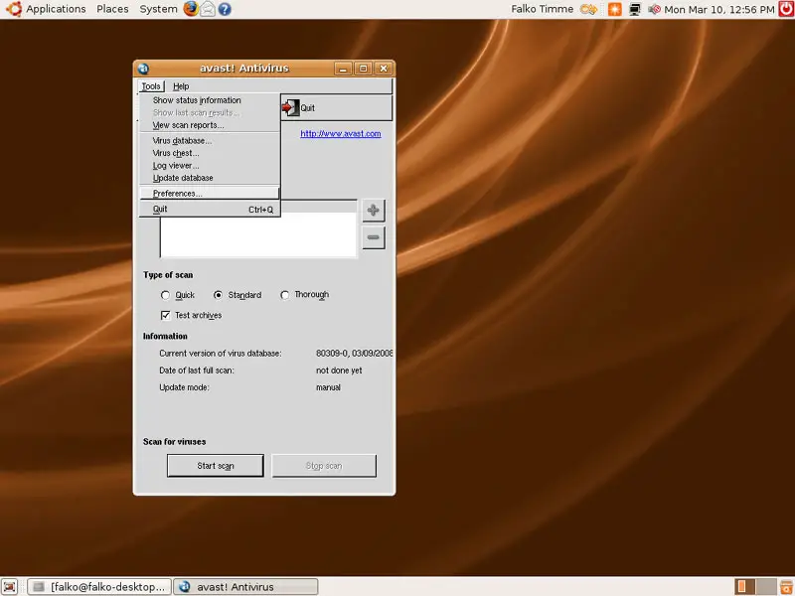Image resolution: width=795 pixels, height=596 pixels.
Task: Click the minus button to remove a folder
Action: 374,237
